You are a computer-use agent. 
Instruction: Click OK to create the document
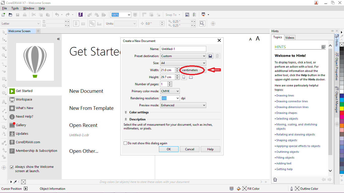[168, 149]
